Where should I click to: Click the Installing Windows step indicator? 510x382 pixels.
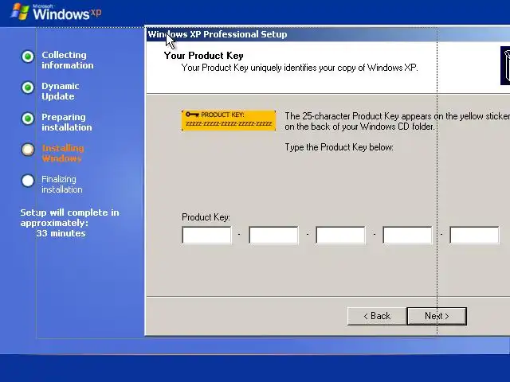tap(28, 150)
